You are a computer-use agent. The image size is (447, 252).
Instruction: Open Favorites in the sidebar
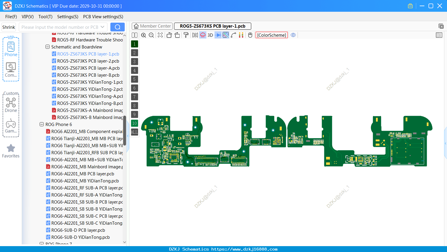click(x=11, y=151)
